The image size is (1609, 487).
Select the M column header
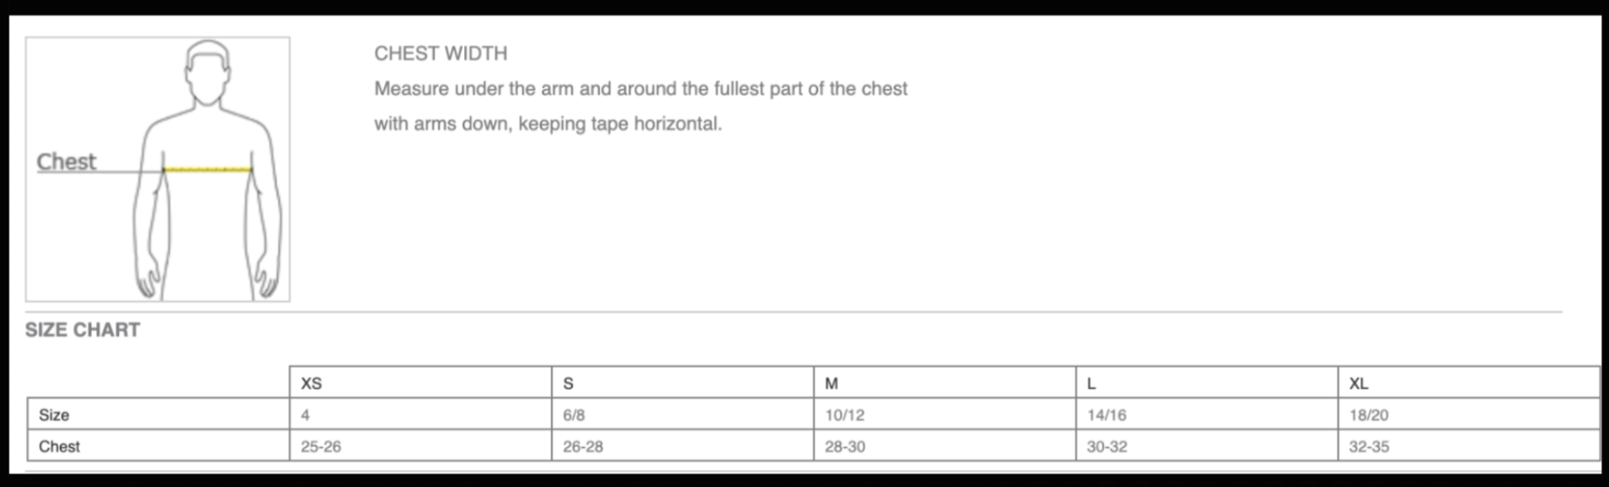[832, 383]
